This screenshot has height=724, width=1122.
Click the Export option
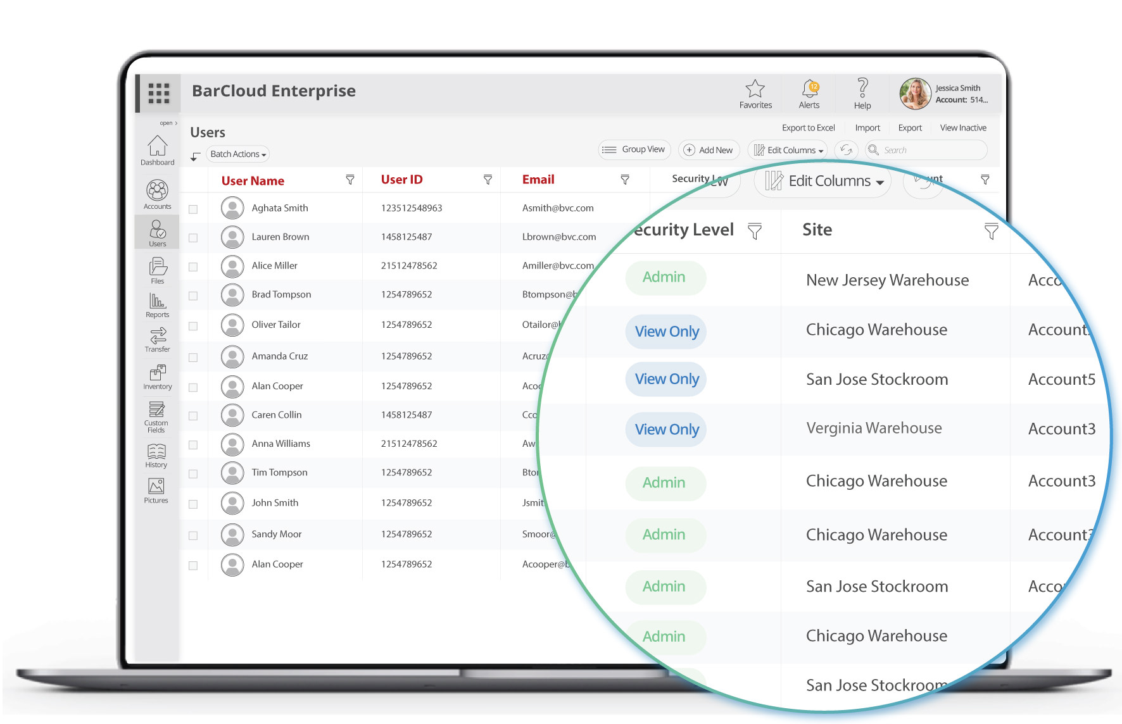pyautogui.click(x=910, y=128)
